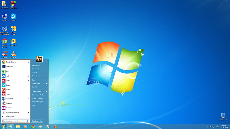Launch CodeBlocks from the desktop
230x129 pixels.
[x=14, y=5]
